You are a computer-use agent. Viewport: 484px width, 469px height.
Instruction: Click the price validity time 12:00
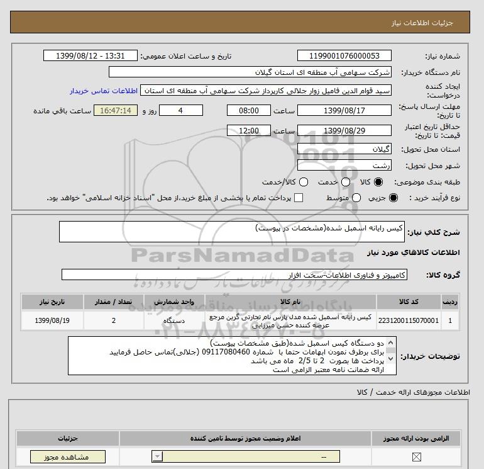(249, 130)
